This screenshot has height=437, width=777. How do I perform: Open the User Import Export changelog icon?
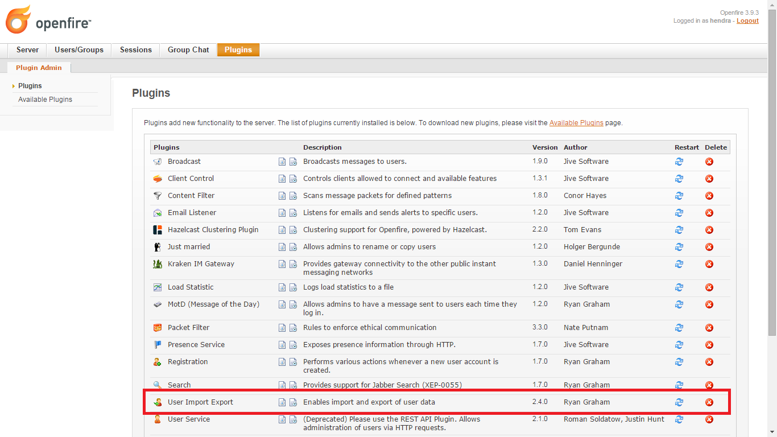click(294, 402)
